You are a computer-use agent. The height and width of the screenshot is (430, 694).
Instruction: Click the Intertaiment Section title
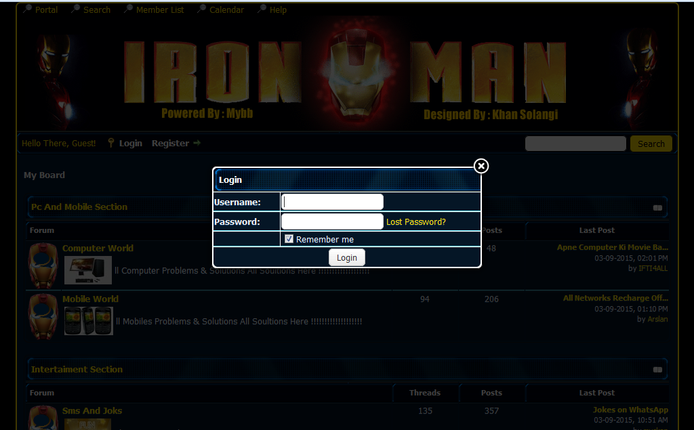(77, 369)
